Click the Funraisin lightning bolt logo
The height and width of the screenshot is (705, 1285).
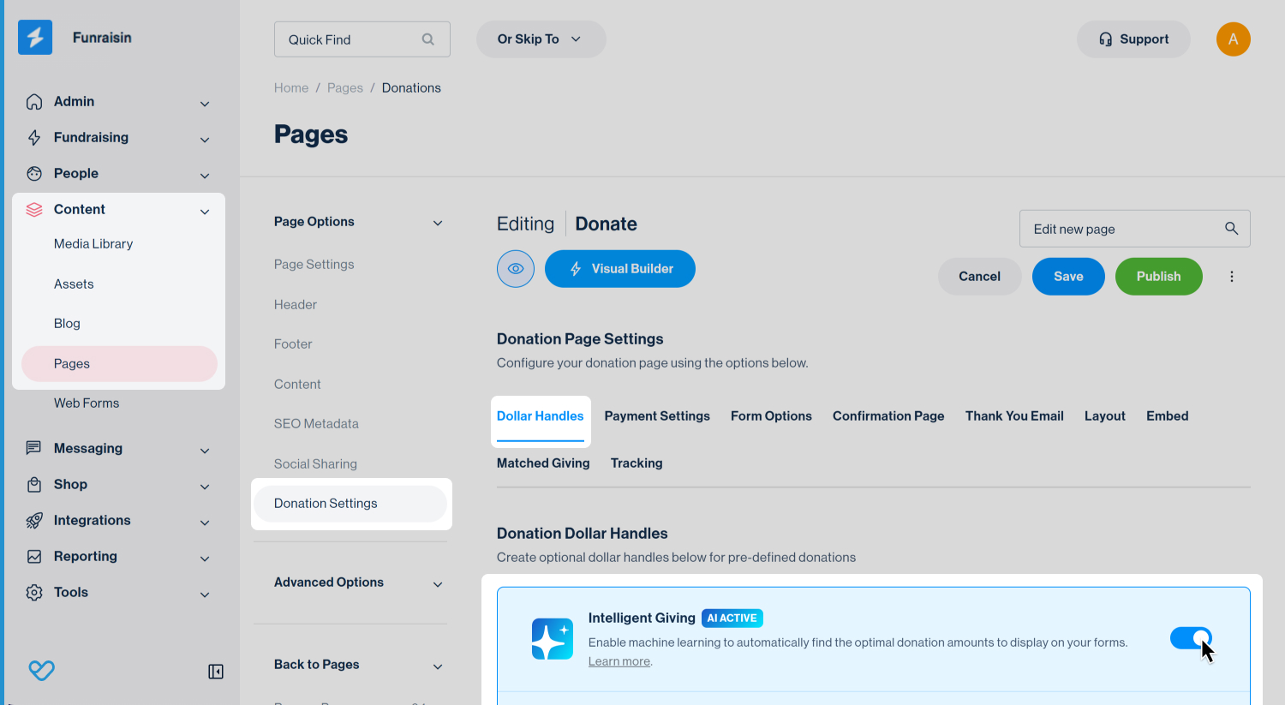[35, 38]
